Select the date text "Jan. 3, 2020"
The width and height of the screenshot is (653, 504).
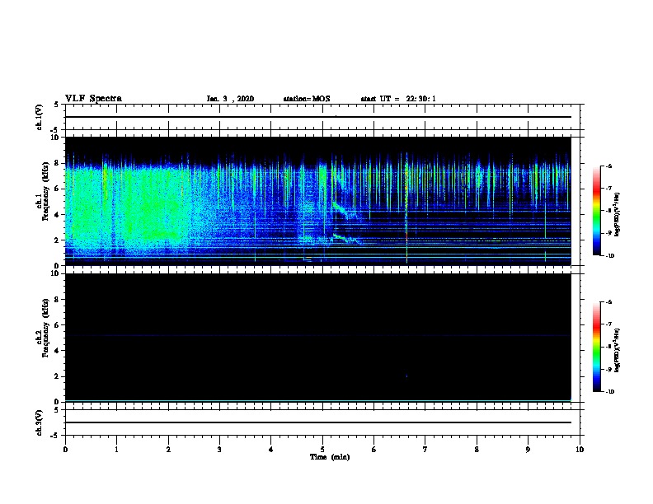click(x=230, y=99)
